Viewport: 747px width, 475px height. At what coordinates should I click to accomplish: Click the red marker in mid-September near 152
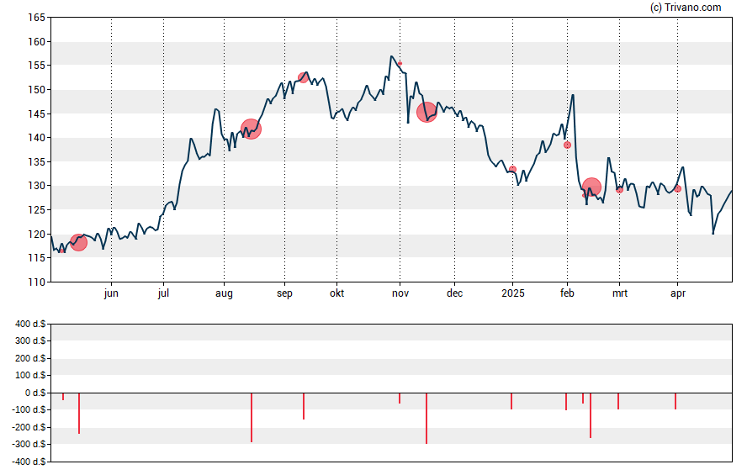coord(303,77)
